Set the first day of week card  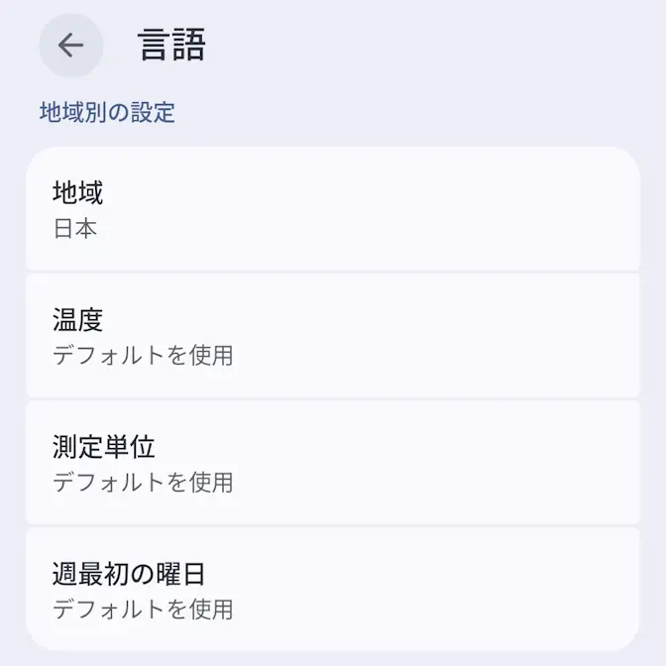[333, 589]
